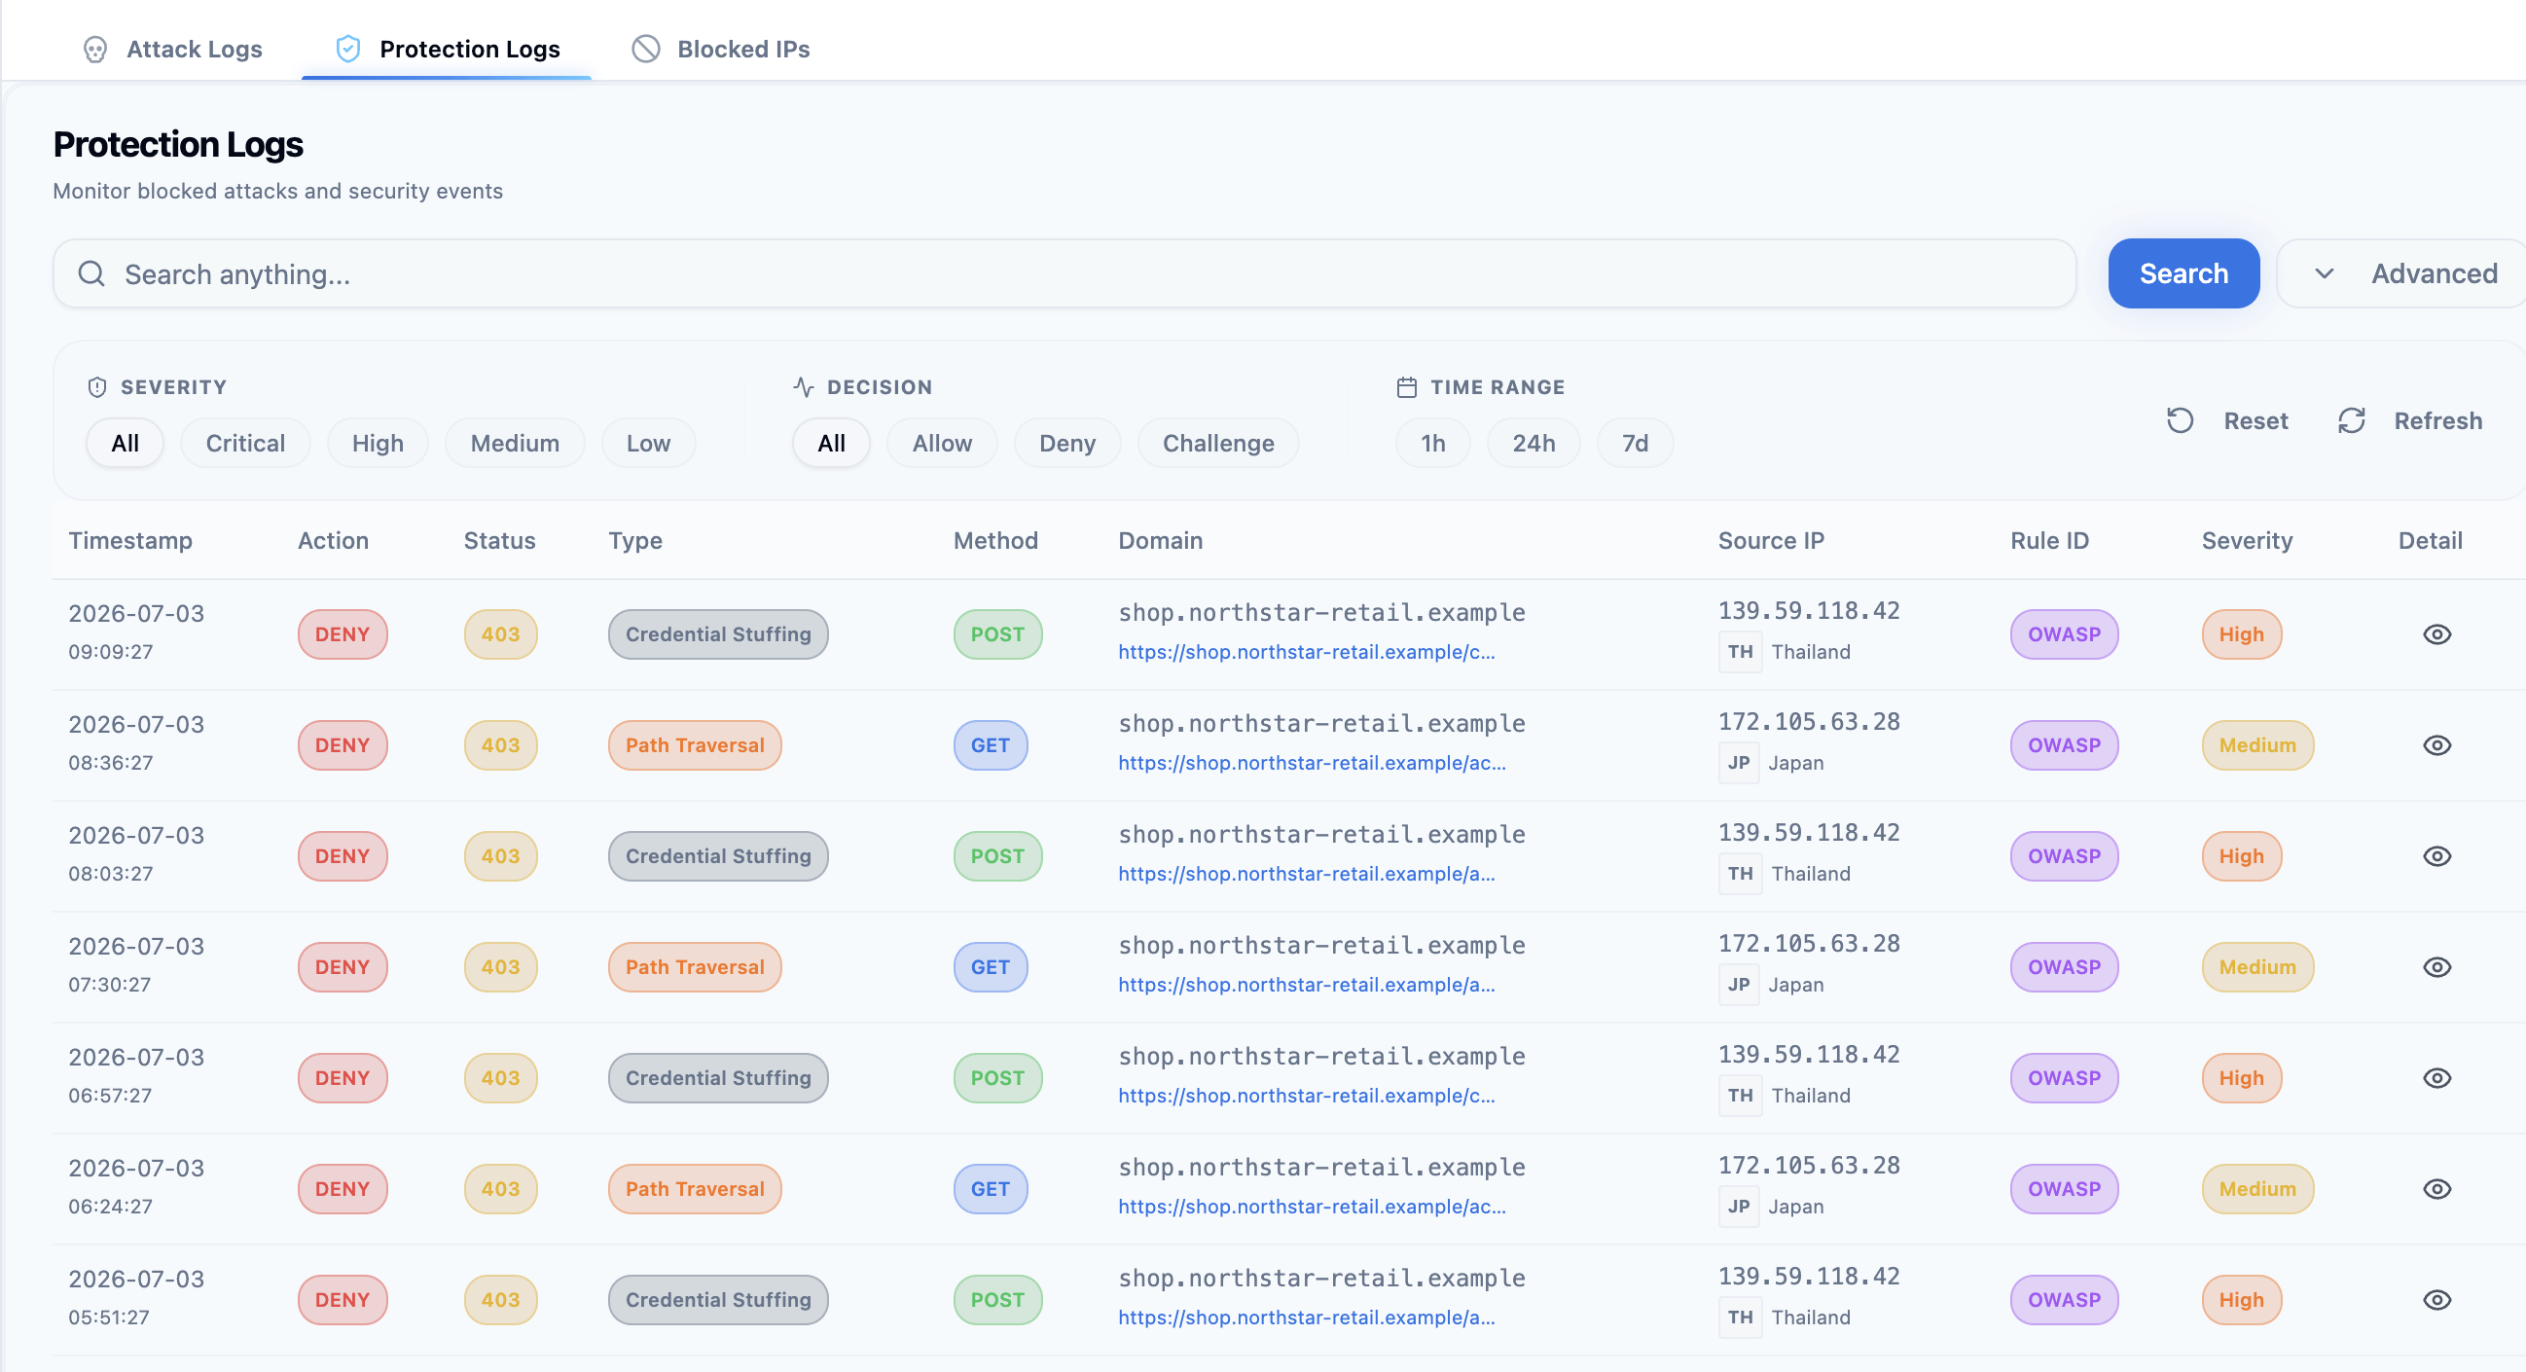Click the Timestamp column header

pos(130,540)
